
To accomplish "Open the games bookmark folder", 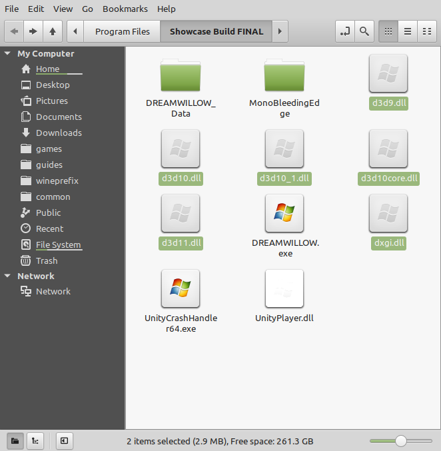I will (x=63, y=149).
